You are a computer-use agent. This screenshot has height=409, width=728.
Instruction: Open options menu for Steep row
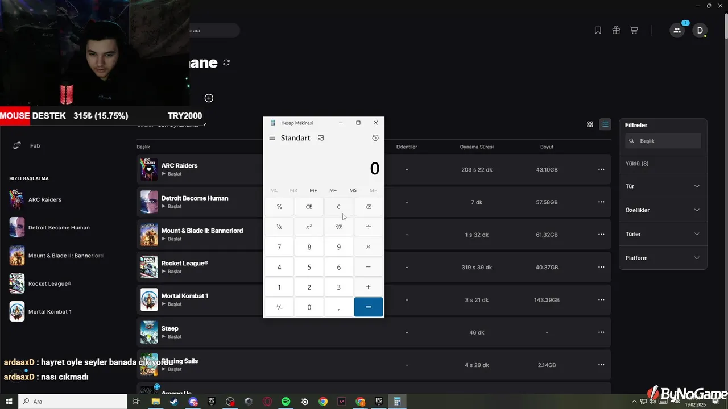click(x=601, y=332)
